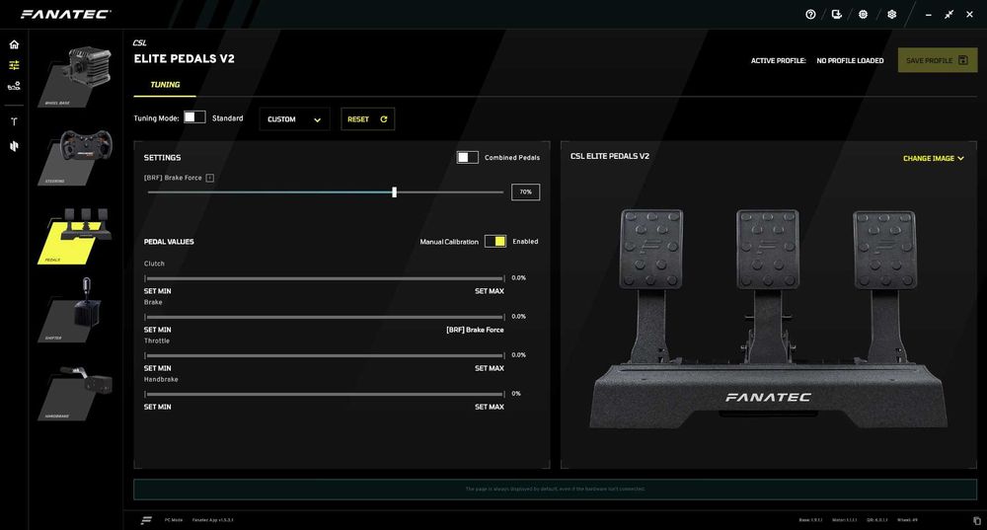This screenshot has width=987, height=530.
Task: Click the CSL Elite Pedals V2 image
Action: point(768,318)
